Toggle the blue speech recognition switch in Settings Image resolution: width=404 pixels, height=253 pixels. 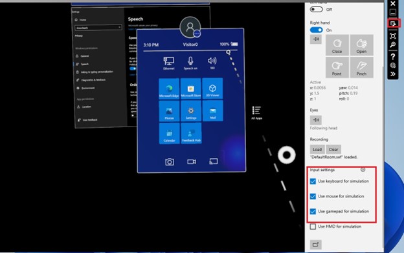[x=133, y=68]
